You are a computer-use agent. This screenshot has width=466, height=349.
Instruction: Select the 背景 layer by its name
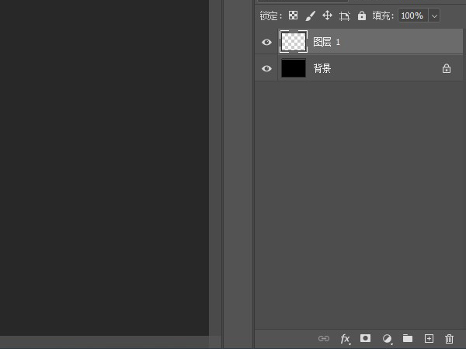pos(322,68)
